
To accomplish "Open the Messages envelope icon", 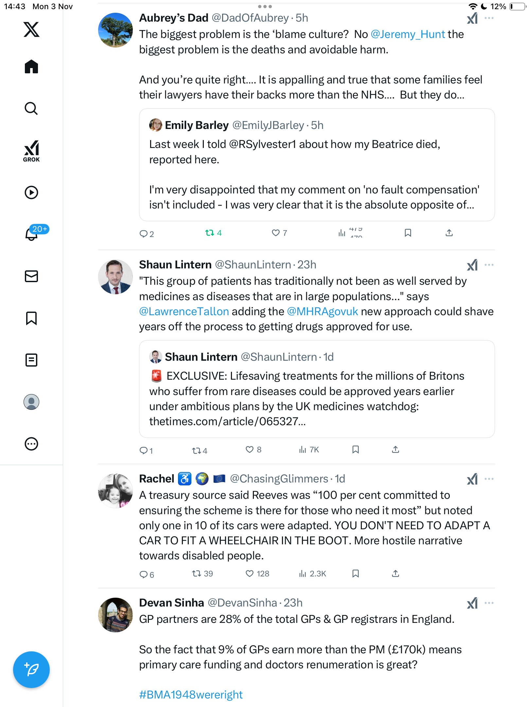I will [x=31, y=276].
